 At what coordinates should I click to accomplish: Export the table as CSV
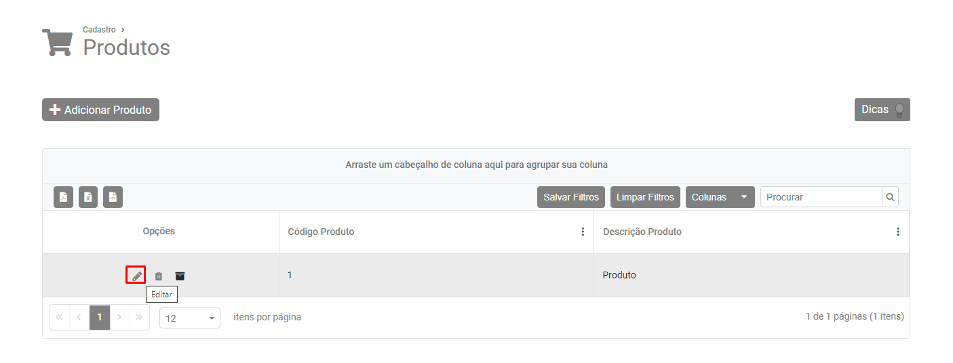point(113,197)
